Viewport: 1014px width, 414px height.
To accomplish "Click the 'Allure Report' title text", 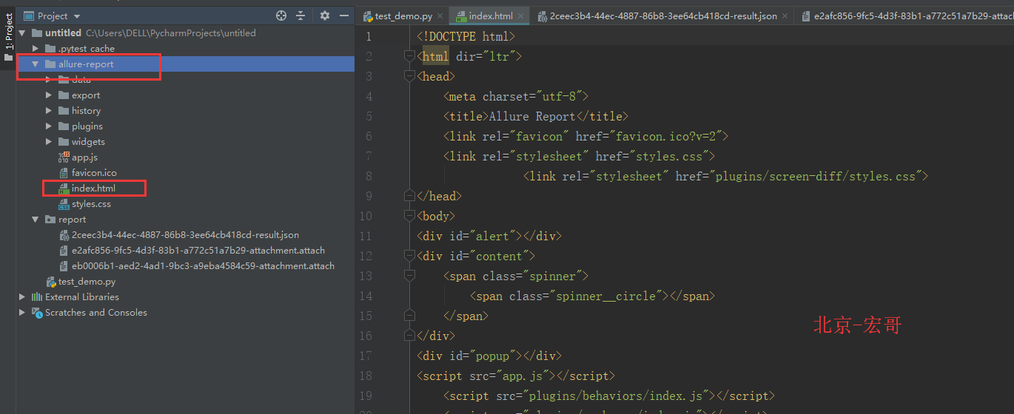I will click(532, 116).
